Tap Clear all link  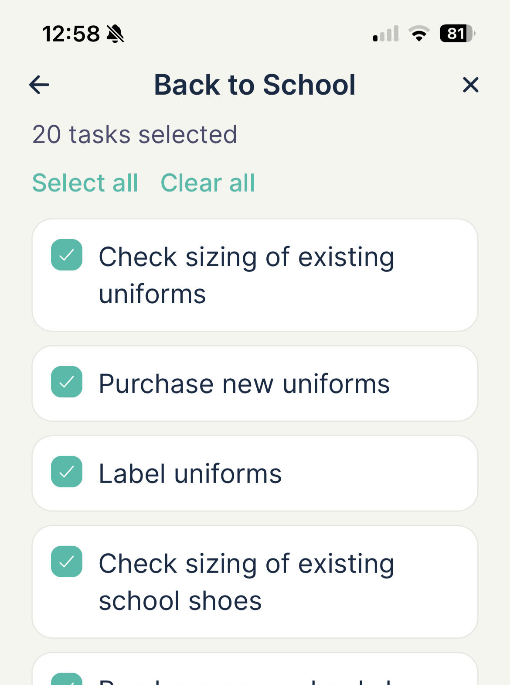[x=208, y=182]
